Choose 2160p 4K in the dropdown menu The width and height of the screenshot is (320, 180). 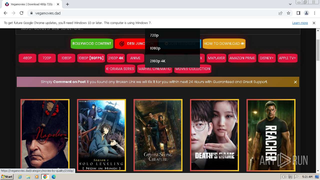tap(172, 61)
